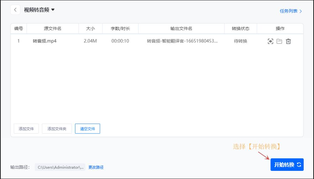Click the back arrow button

(15, 10)
